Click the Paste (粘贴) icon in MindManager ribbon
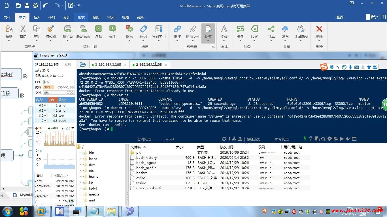This screenshot has height=217, width=387. pyautogui.click(x=9, y=29)
